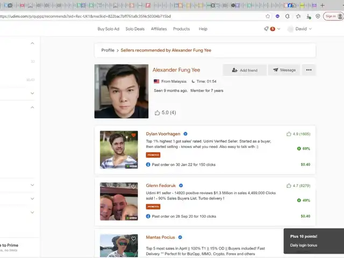The image size is (344, 258).
Task: Favorite Dylan Voorhagen with the heart icon
Action: tap(134, 135)
